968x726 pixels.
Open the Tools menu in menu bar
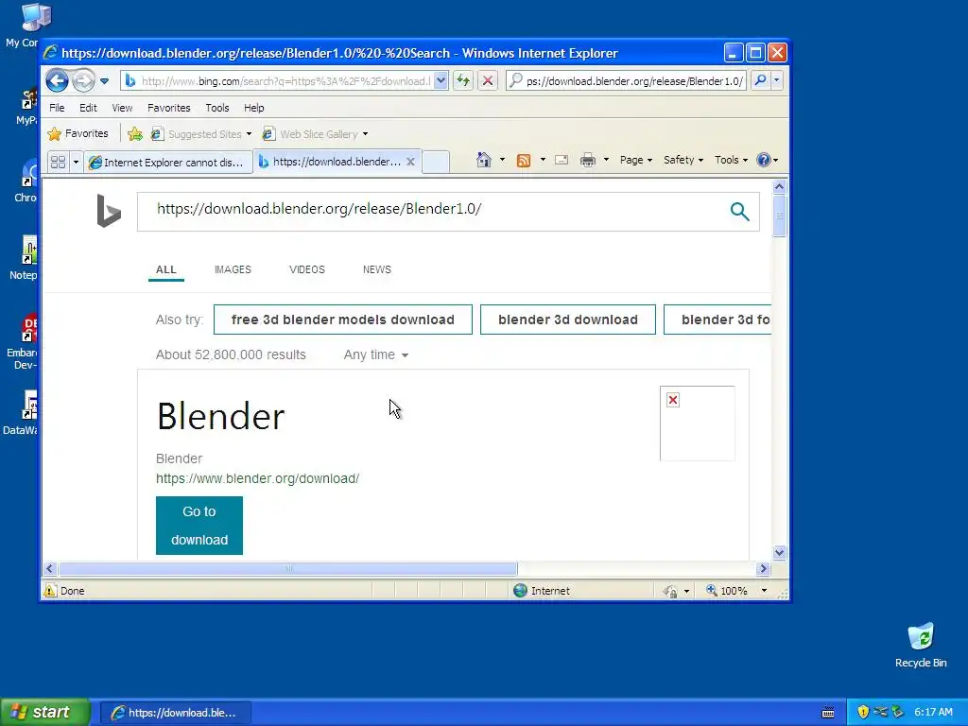216,108
